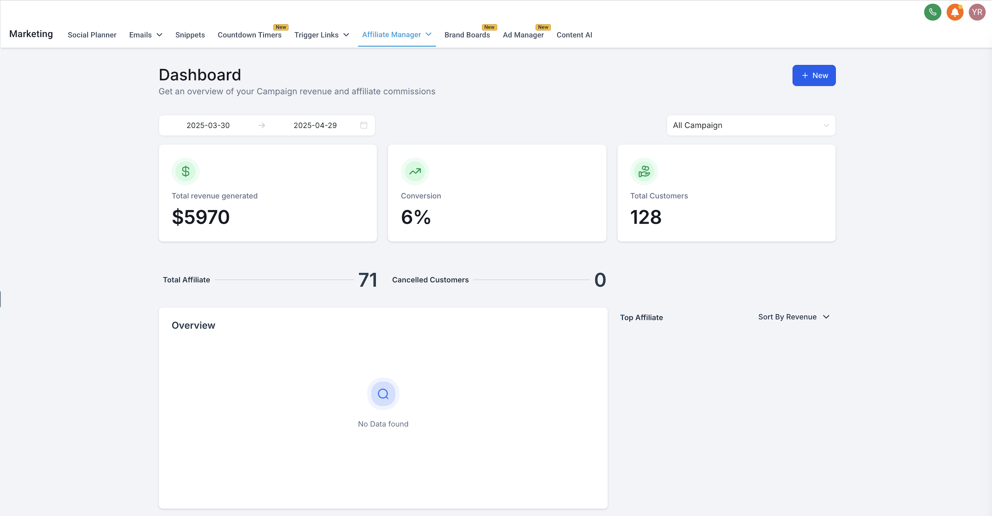Click the No Data found message
This screenshot has width=992, height=516.
click(383, 424)
